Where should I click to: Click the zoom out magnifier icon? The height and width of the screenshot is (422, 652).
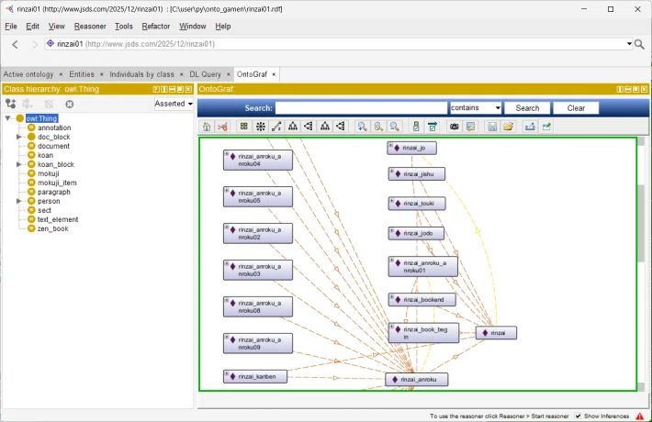[x=378, y=127]
